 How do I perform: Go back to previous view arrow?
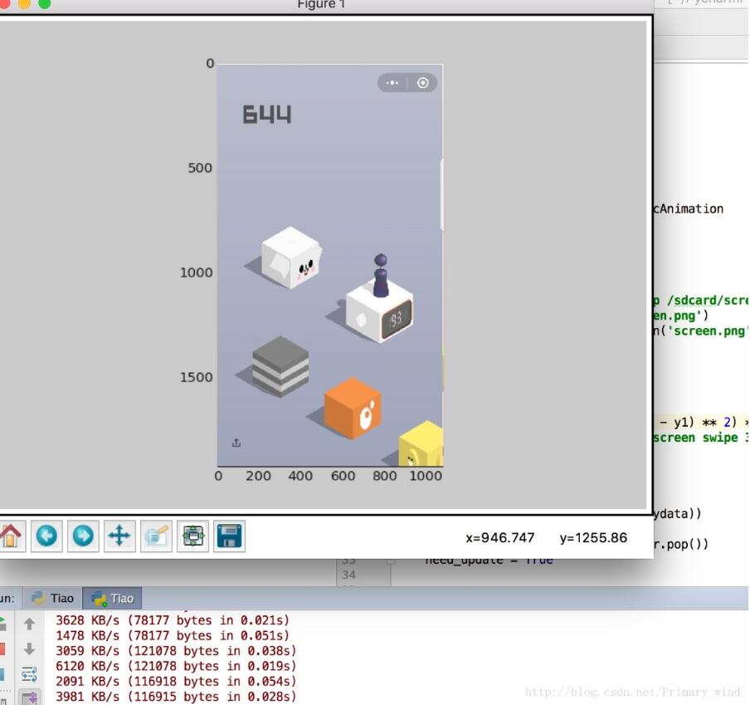[46, 536]
